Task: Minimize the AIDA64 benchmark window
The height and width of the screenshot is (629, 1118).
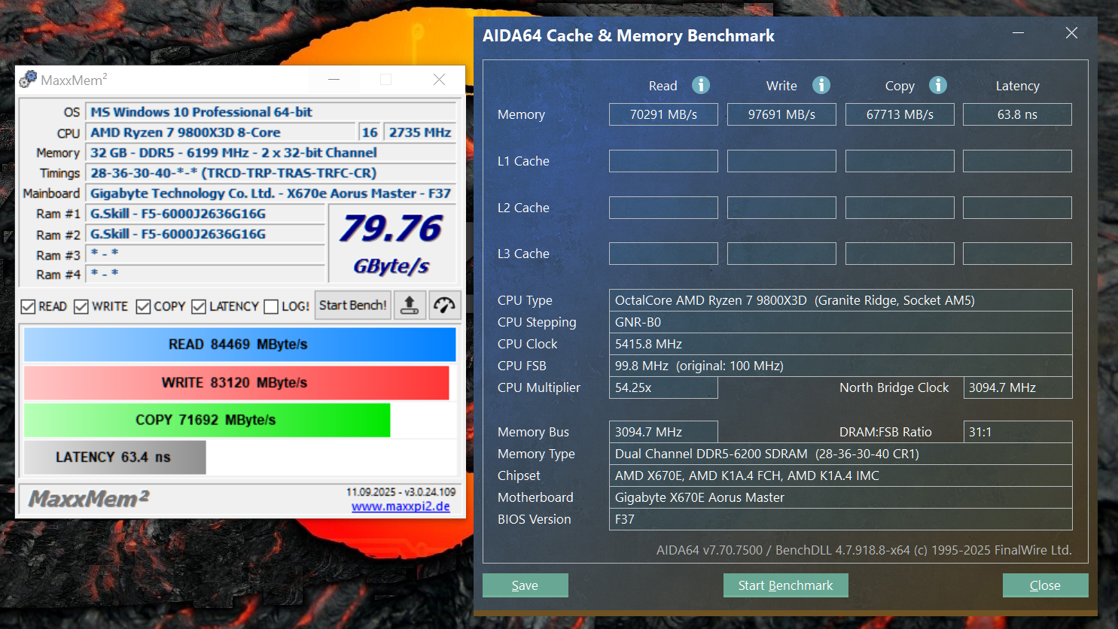Action: [x=1019, y=33]
